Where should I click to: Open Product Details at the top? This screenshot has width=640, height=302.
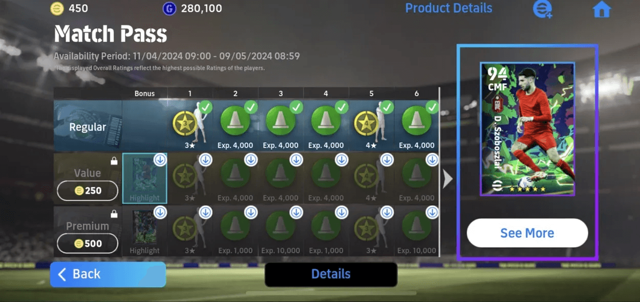click(x=449, y=8)
